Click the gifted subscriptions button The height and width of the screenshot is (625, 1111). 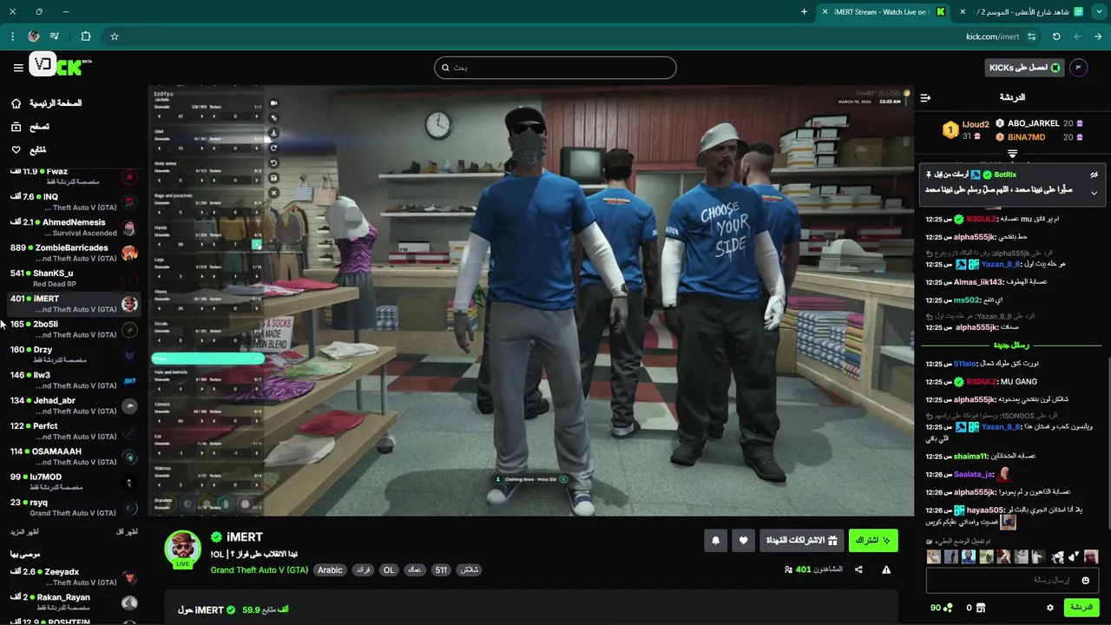pos(801,541)
